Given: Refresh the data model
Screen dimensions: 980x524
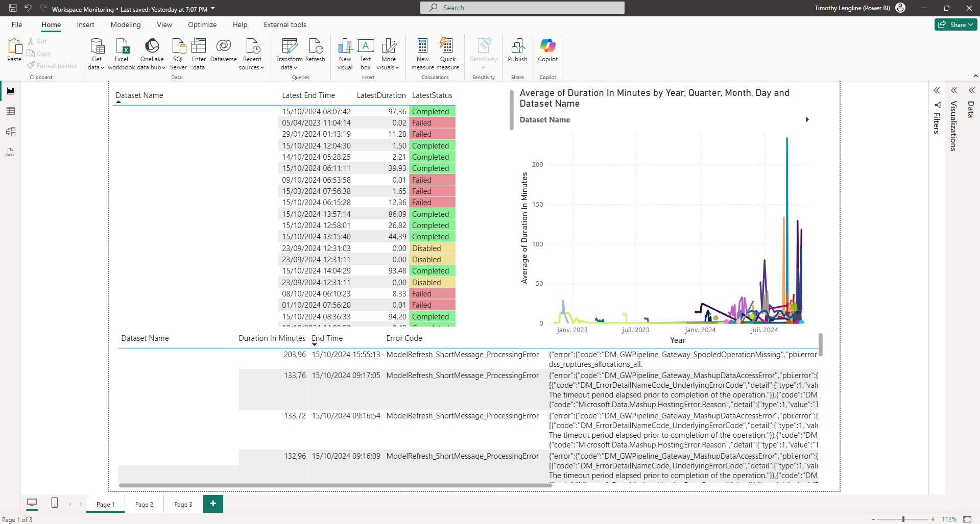Looking at the screenshot, I should coord(315,50).
